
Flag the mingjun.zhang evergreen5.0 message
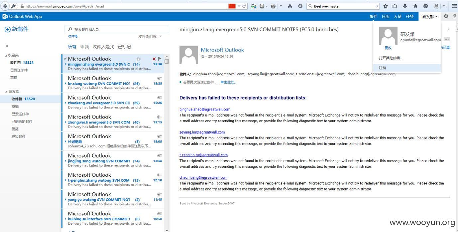coord(160,59)
